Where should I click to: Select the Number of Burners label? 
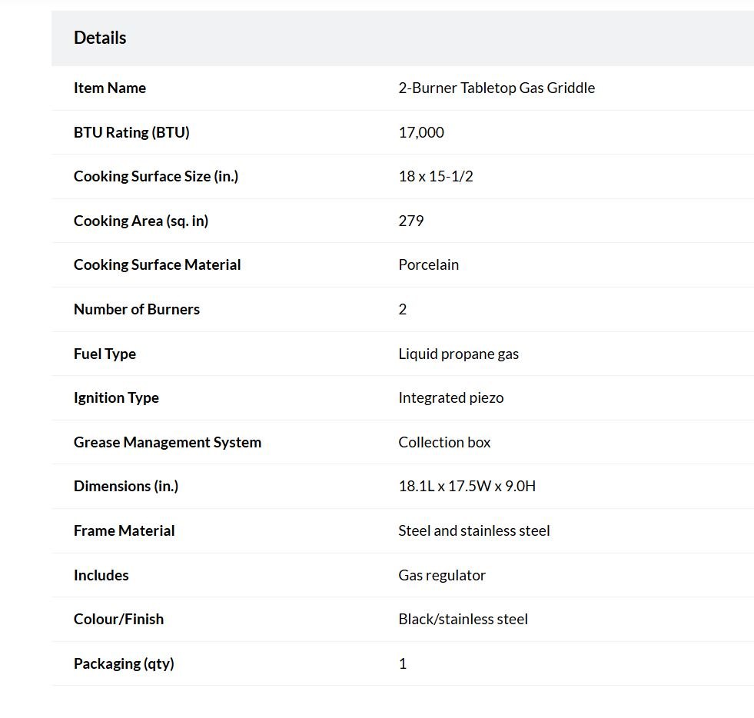pos(137,309)
